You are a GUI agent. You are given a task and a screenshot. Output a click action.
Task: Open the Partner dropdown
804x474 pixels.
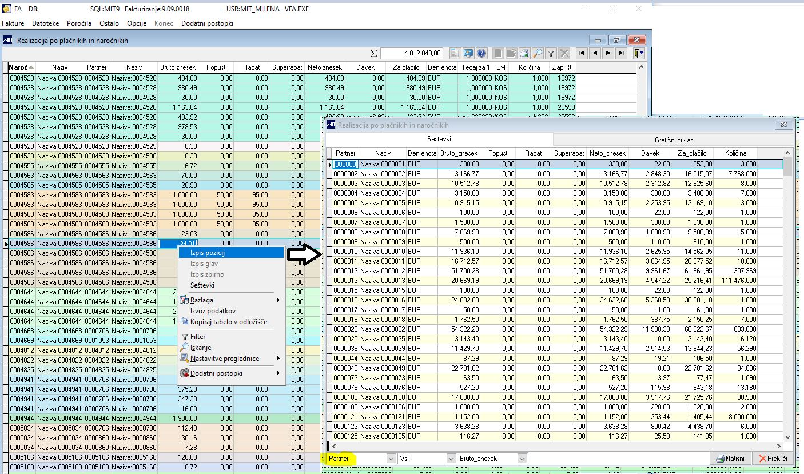coord(391,459)
